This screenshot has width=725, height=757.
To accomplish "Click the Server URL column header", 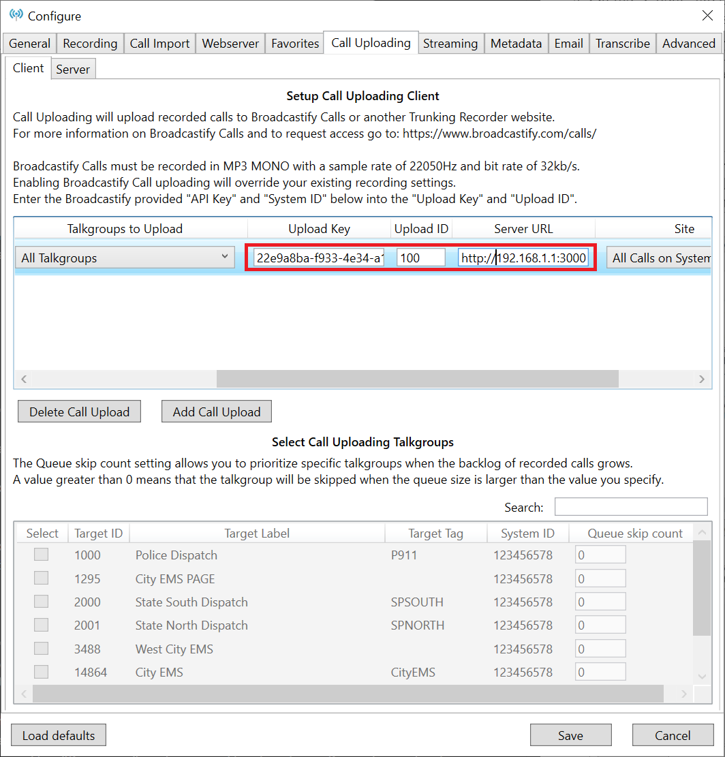I will click(523, 228).
